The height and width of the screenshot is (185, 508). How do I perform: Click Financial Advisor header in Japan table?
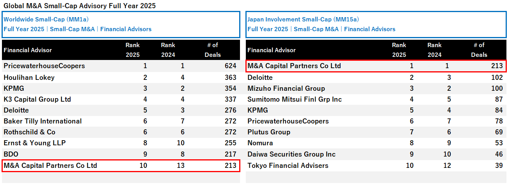click(x=272, y=50)
